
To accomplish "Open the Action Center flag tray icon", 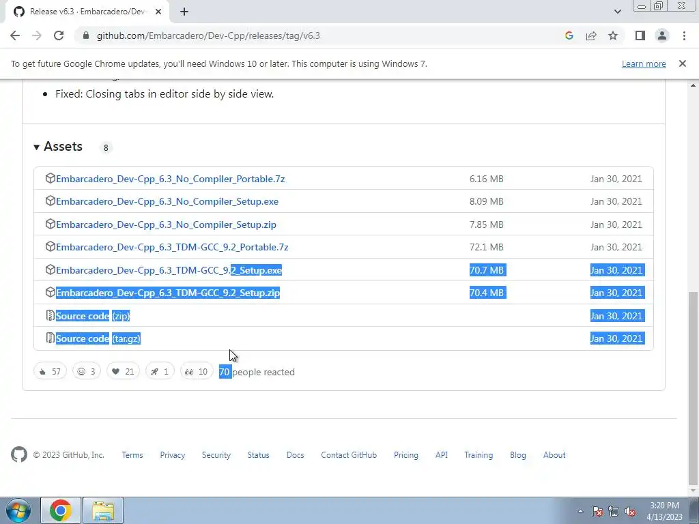I will point(597,511).
